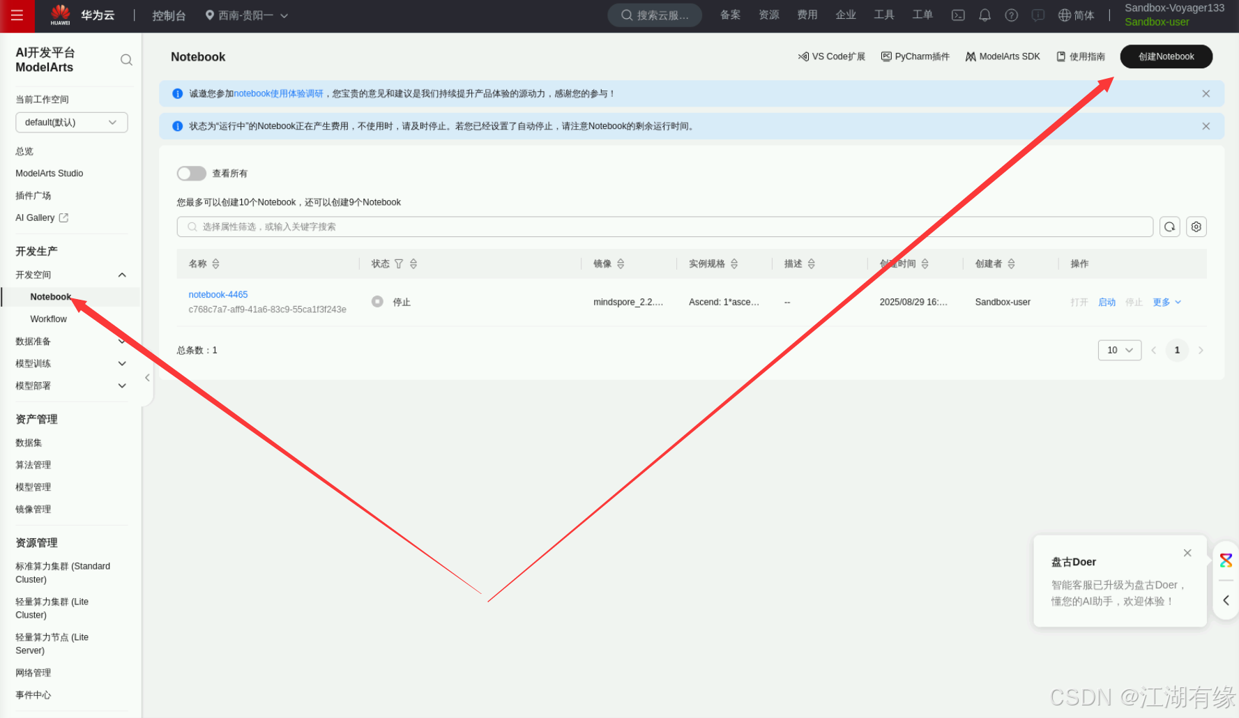The height and width of the screenshot is (718, 1239).
Task: Open the PyCharm plugin link
Action: tap(915, 56)
